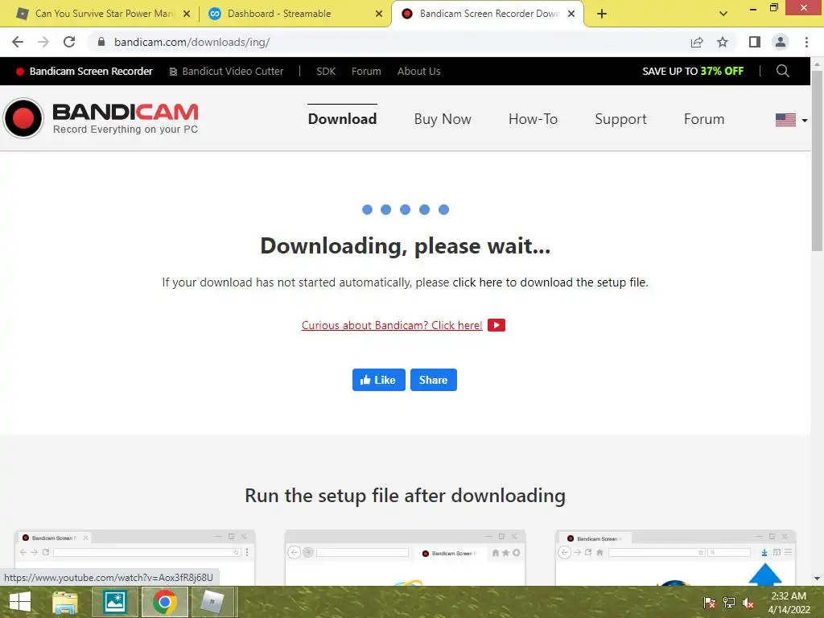This screenshot has width=824, height=618.
Task: Click the third setup instruction thumbnail with arrow
Action: [x=675, y=558]
